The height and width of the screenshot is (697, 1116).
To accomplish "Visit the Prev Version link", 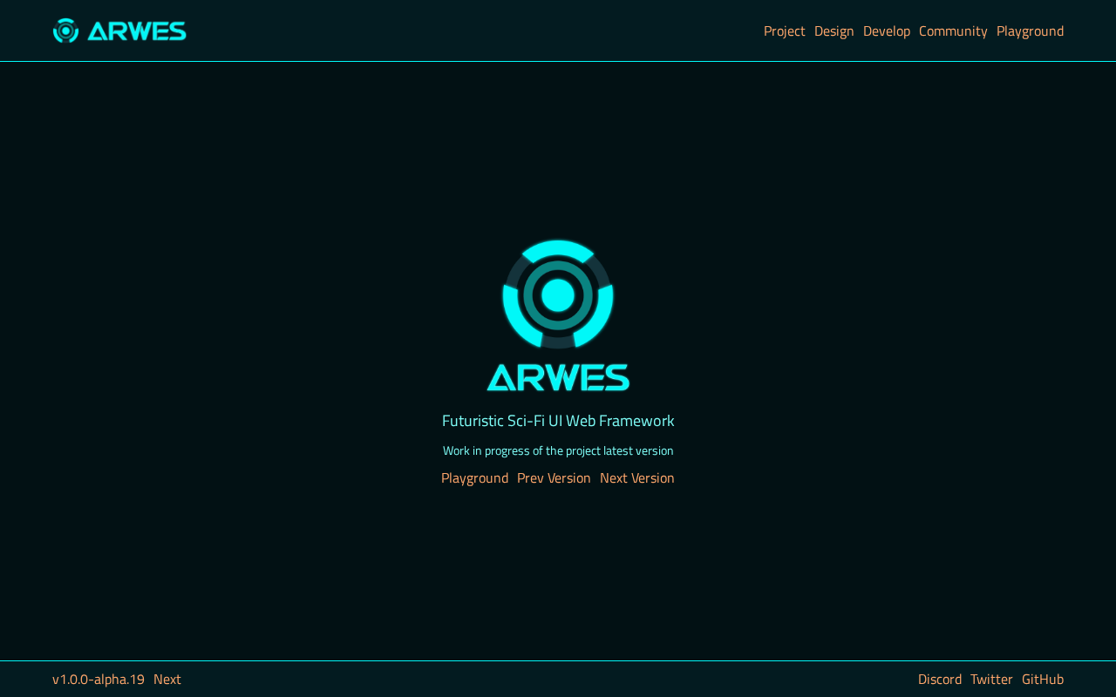I will tap(554, 478).
